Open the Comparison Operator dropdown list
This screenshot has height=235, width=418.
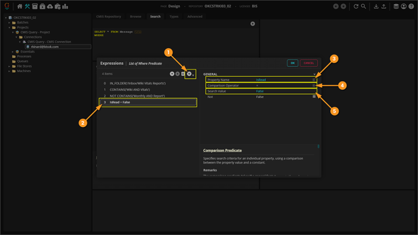pos(314,85)
